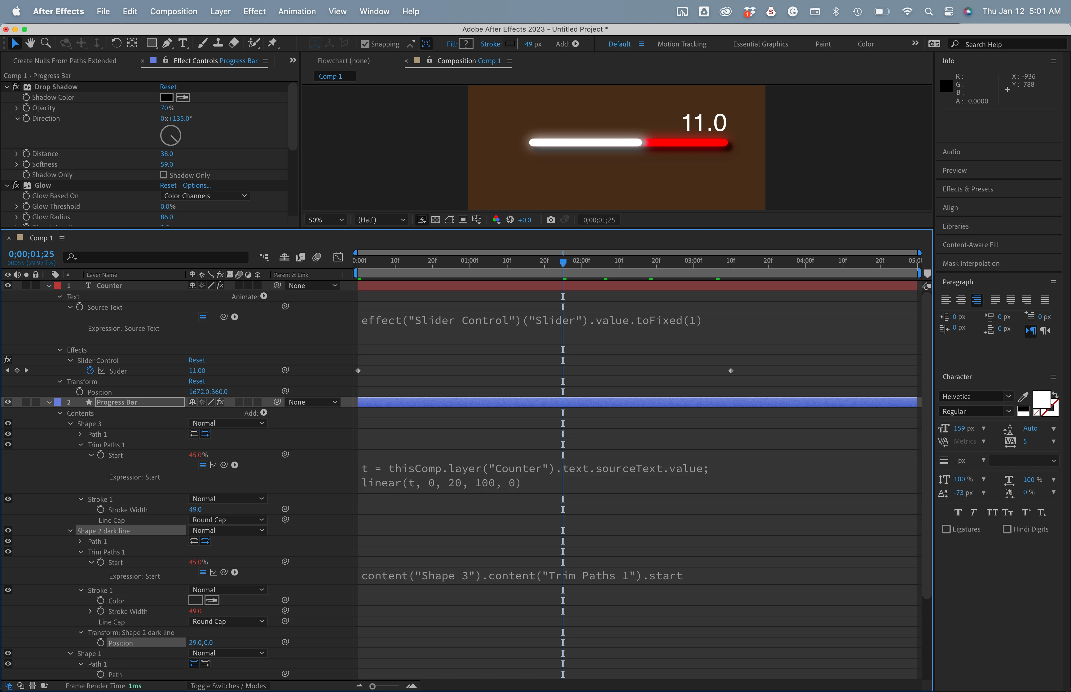The image size is (1071, 692).
Task: Toggle the Snapping checkbox
Action: click(365, 44)
